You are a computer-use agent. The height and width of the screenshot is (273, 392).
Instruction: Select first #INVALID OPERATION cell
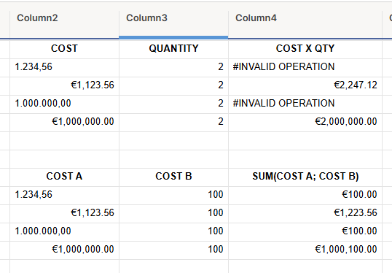(305, 67)
